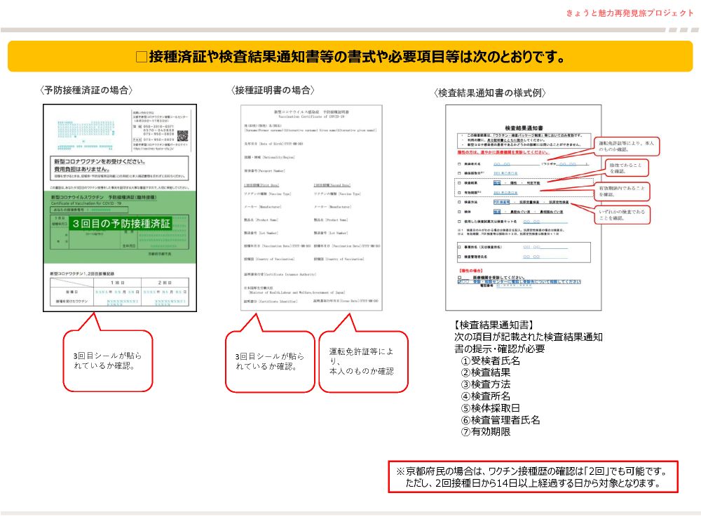Click list item ⑥検査管理者氏名
The width and height of the screenshot is (701, 526).
pyautogui.click(x=501, y=420)
